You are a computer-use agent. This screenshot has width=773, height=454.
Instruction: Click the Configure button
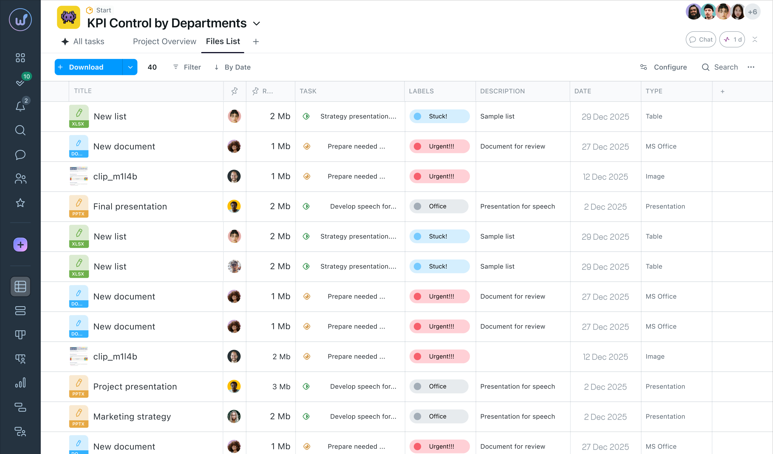pyautogui.click(x=664, y=67)
